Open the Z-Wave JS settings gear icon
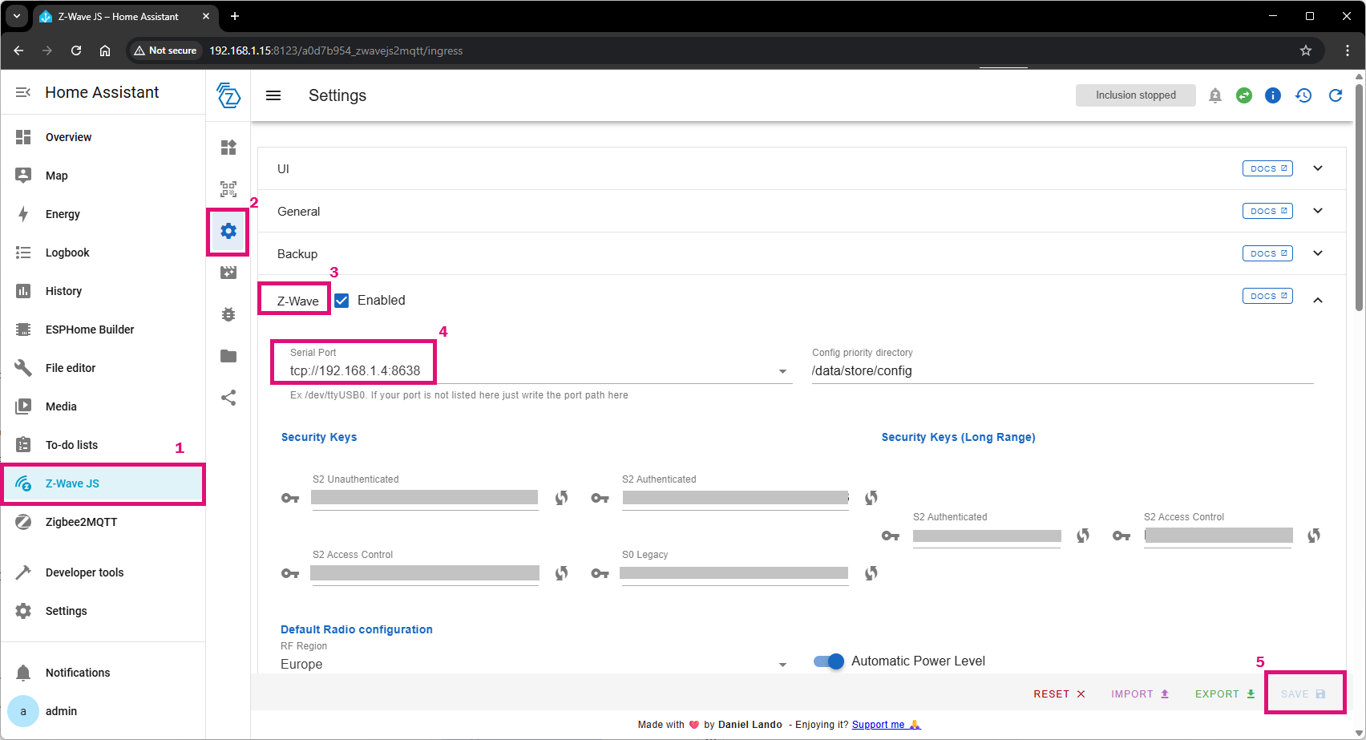 (228, 231)
